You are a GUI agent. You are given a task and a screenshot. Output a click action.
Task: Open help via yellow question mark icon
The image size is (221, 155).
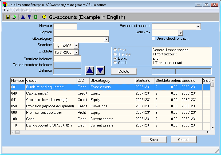coord(44,17)
